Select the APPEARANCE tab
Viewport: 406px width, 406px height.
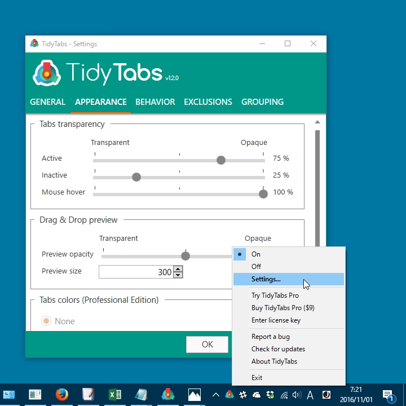pyautogui.click(x=101, y=101)
